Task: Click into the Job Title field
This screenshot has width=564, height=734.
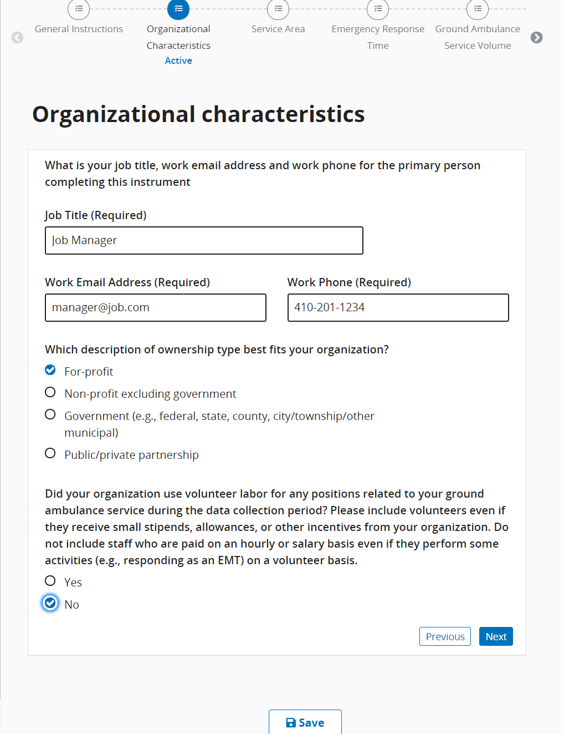Action: click(204, 241)
